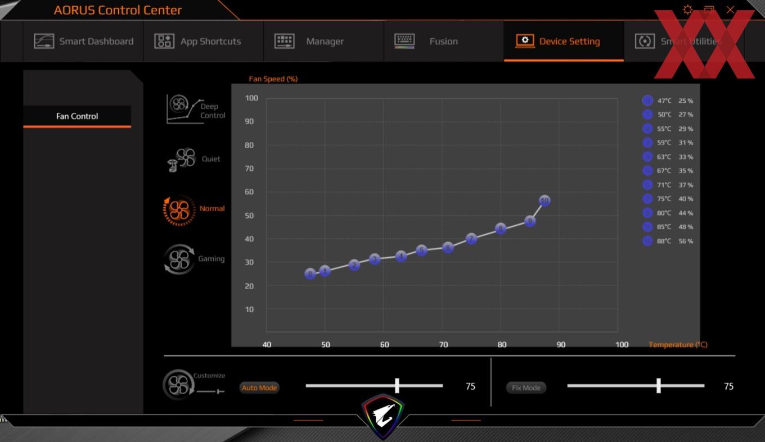Select the Device Setting tab
765x442 pixels.
564,41
